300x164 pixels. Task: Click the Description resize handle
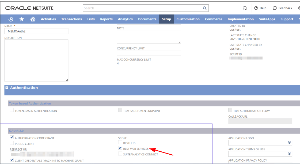pos(67,80)
